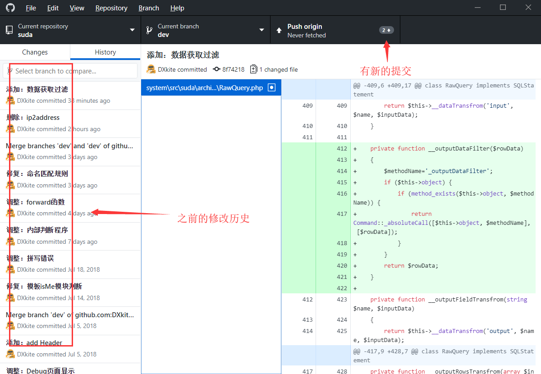
Task: Click the DXkite avatar in commit header
Action: point(151,69)
